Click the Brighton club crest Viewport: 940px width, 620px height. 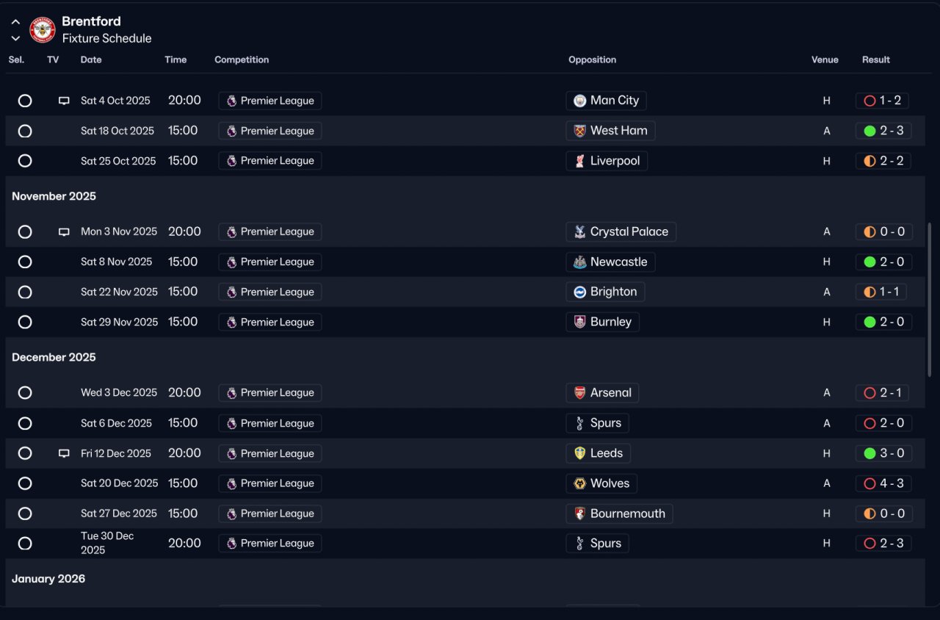(580, 292)
